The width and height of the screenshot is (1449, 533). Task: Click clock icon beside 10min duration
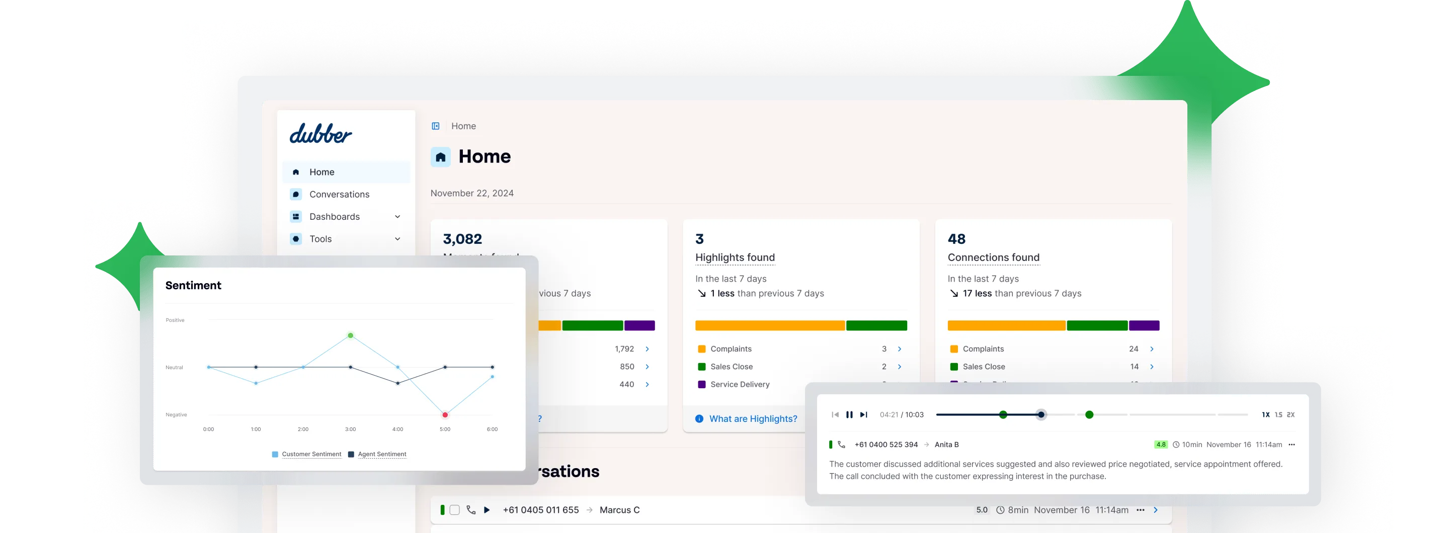1176,445
